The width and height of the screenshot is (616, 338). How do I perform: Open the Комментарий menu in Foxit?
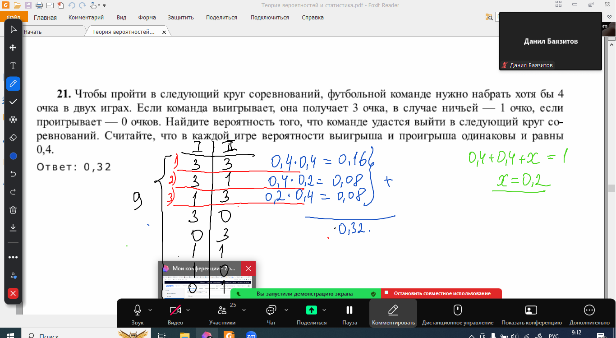point(86,18)
